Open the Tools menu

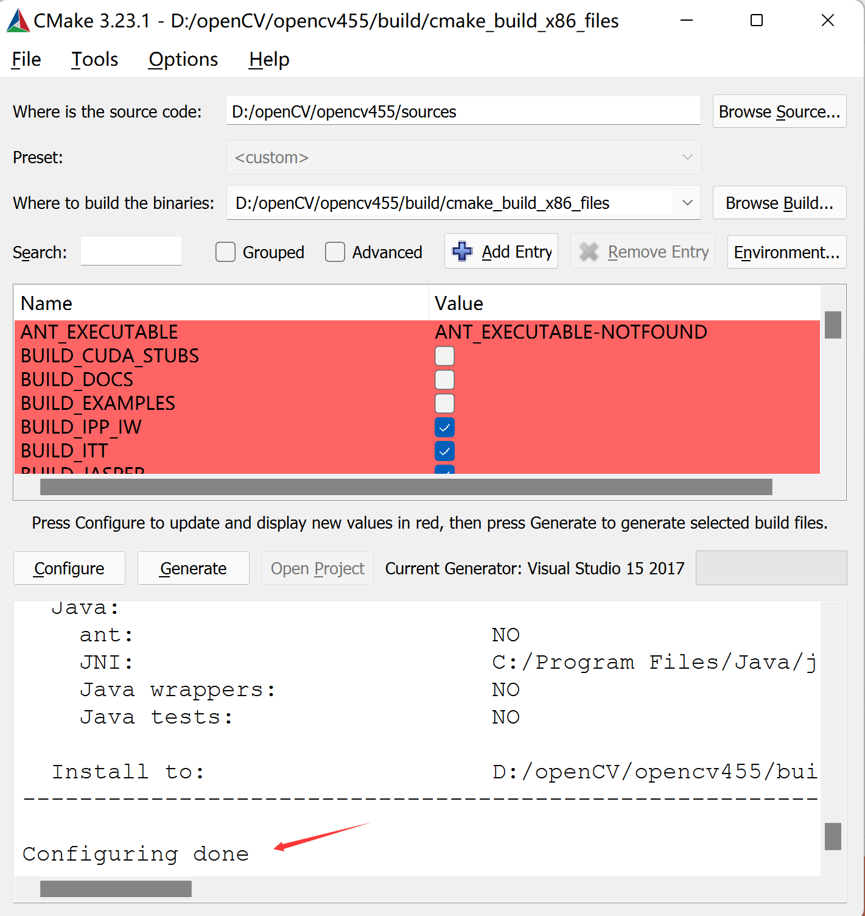94,60
